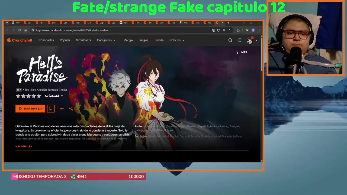
Task: Open the Acción genre link
Action: point(43,90)
